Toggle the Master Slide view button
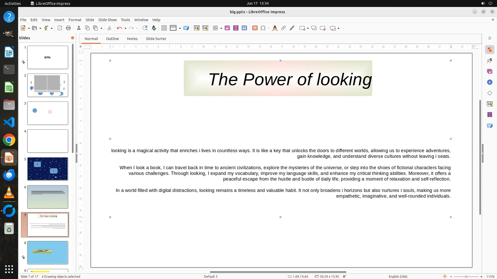497x279 pixels. tap(186, 28)
